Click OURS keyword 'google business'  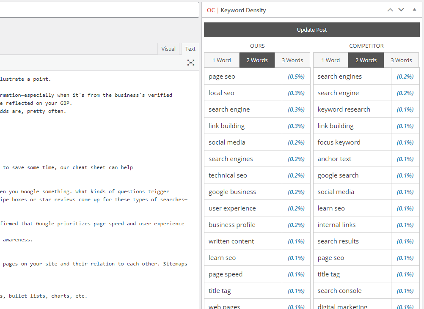coord(232,192)
